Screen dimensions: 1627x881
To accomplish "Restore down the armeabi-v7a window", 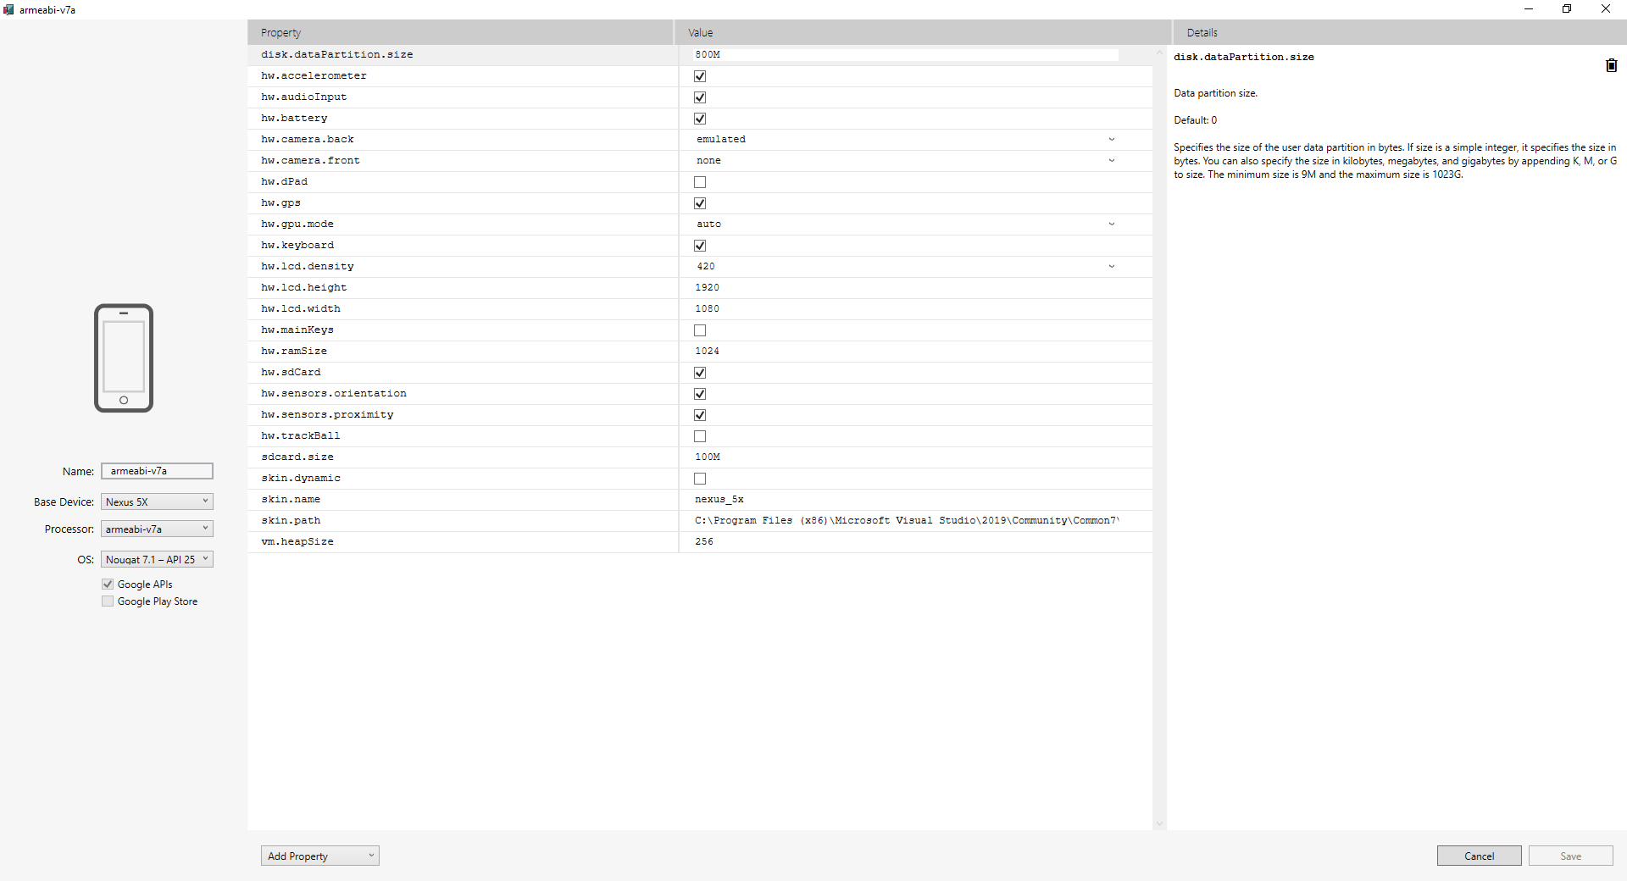I will pyautogui.click(x=1567, y=9).
